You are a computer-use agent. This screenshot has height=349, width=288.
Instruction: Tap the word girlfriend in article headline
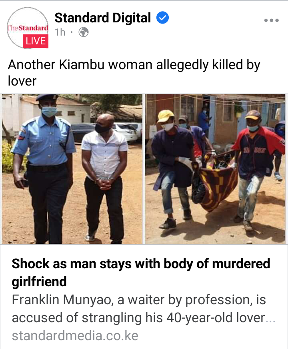pos(39,281)
